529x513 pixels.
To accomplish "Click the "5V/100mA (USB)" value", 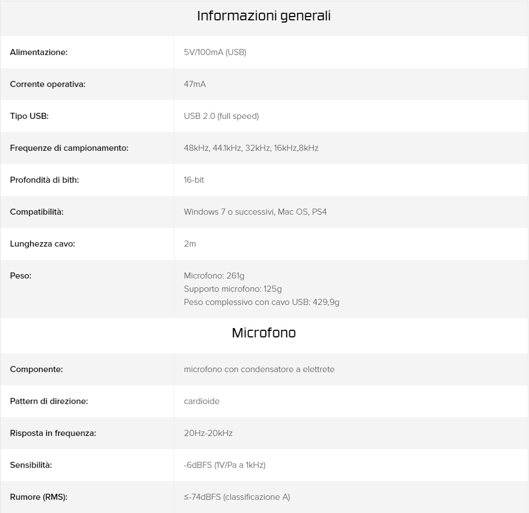I will pyautogui.click(x=215, y=52).
